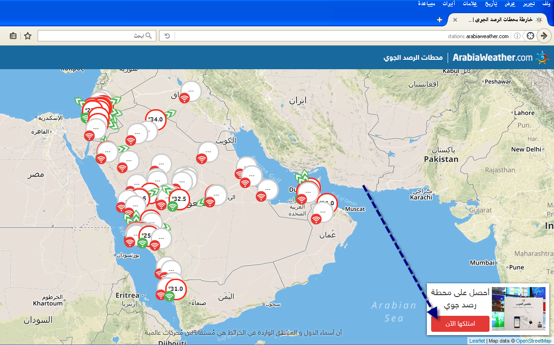Click the offline station marker near Kuwait
This screenshot has height=345, width=554.
(x=208, y=152)
